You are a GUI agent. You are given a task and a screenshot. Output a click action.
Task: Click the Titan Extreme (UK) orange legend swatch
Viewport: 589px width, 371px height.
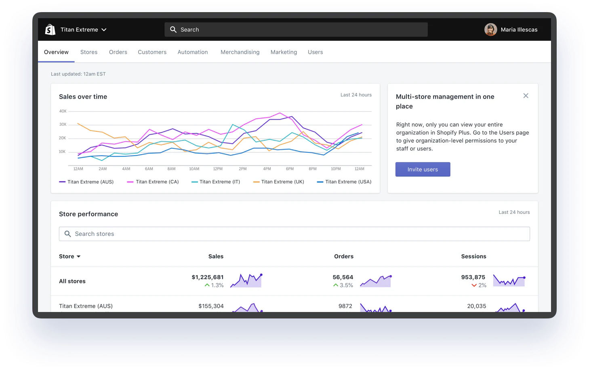(x=256, y=182)
